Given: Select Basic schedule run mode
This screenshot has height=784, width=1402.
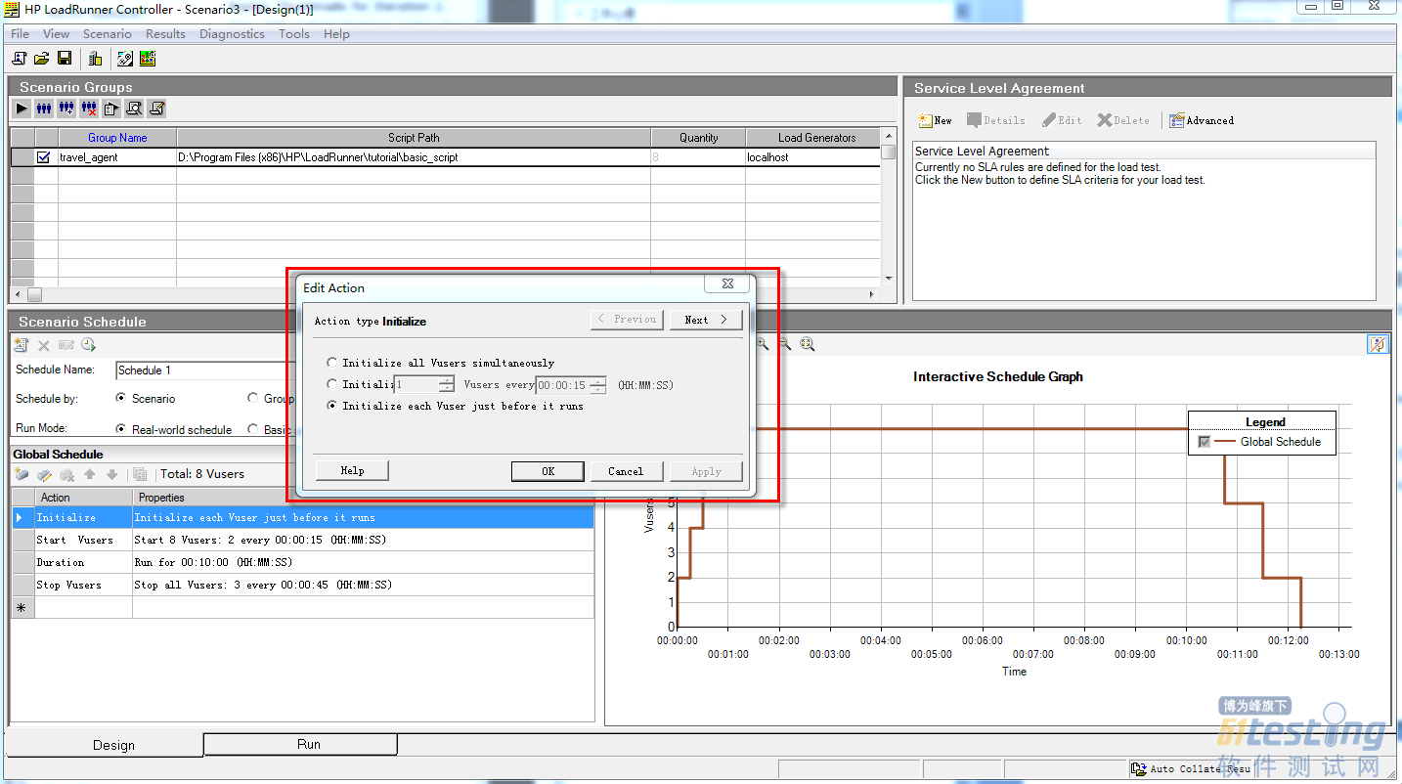Looking at the screenshot, I should tap(253, 428).
